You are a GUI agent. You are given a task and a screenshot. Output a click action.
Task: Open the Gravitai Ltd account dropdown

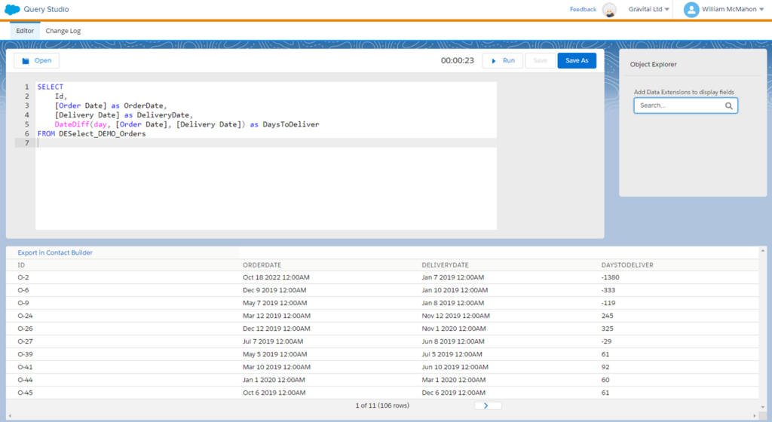(649, 10)
